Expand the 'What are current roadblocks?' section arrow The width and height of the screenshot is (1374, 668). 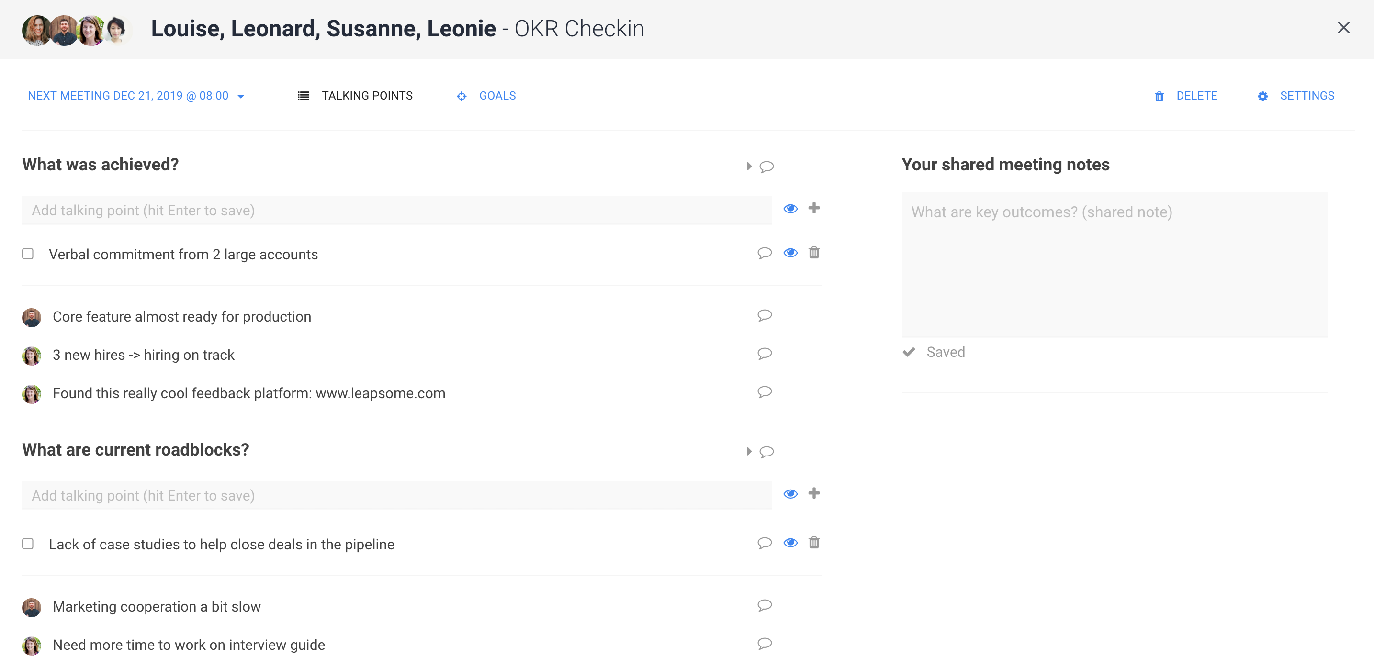(749, 452)
